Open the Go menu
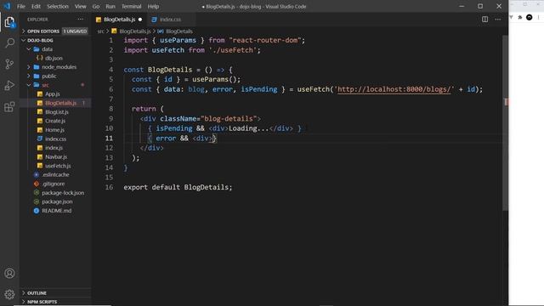The width and height of the screenshot is (544, 306). coord(96,6)
